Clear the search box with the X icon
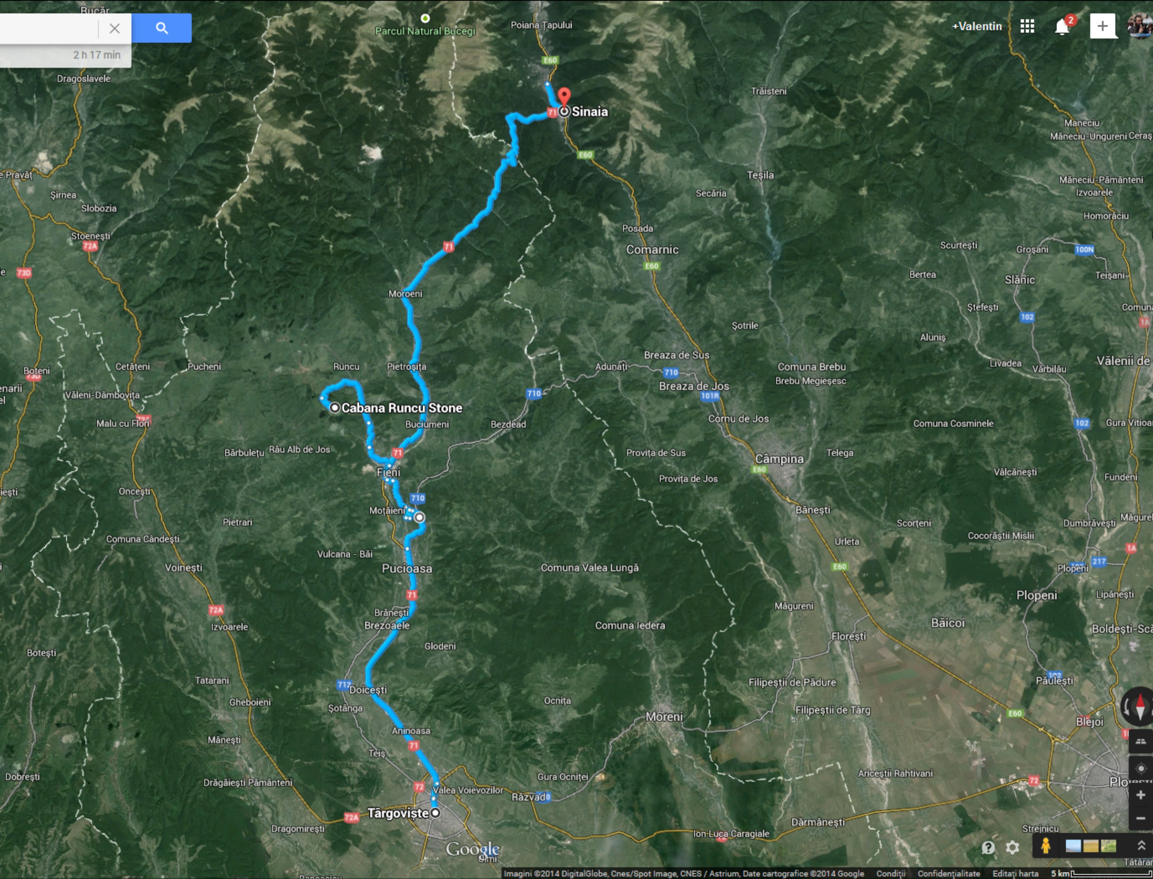Screen dimensions: 1153x879 tap(115, 28)
